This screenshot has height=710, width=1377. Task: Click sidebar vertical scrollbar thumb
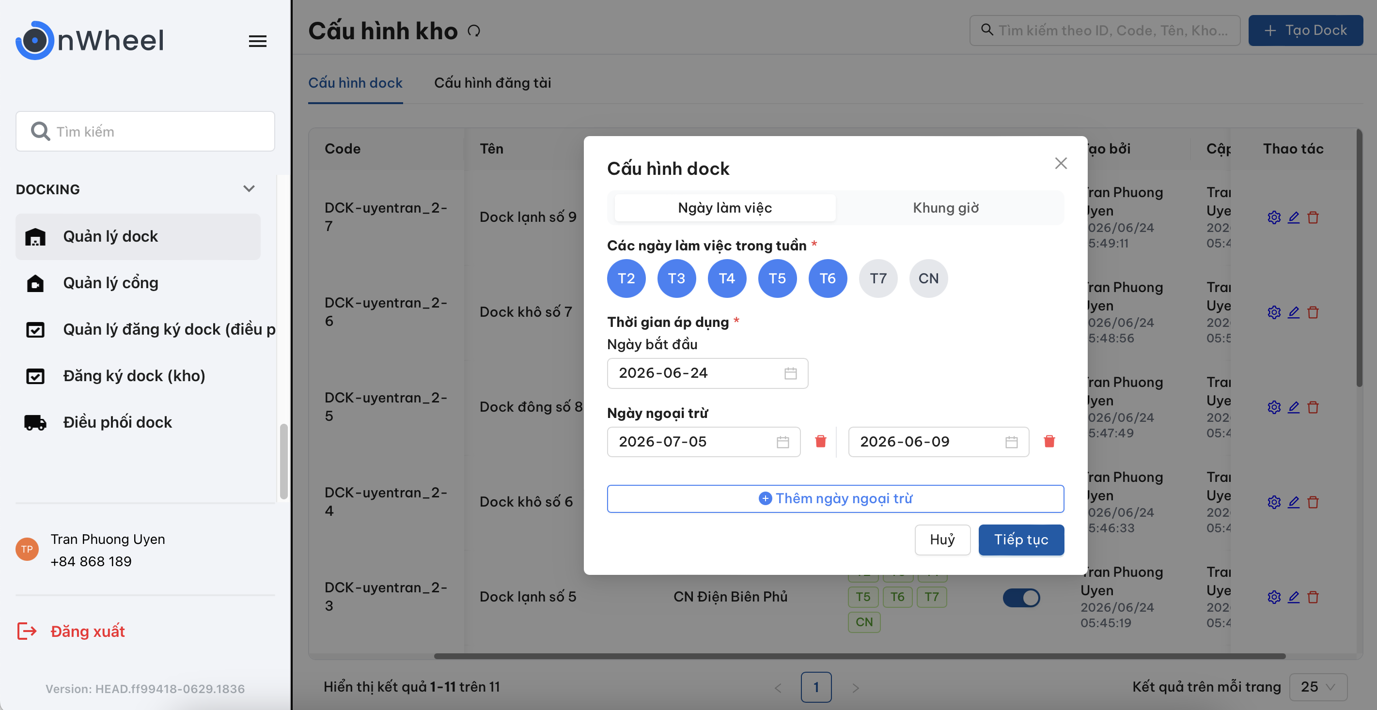283,461
